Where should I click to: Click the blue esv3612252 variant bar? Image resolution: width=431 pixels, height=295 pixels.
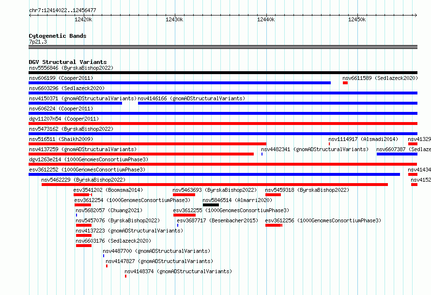214,174
